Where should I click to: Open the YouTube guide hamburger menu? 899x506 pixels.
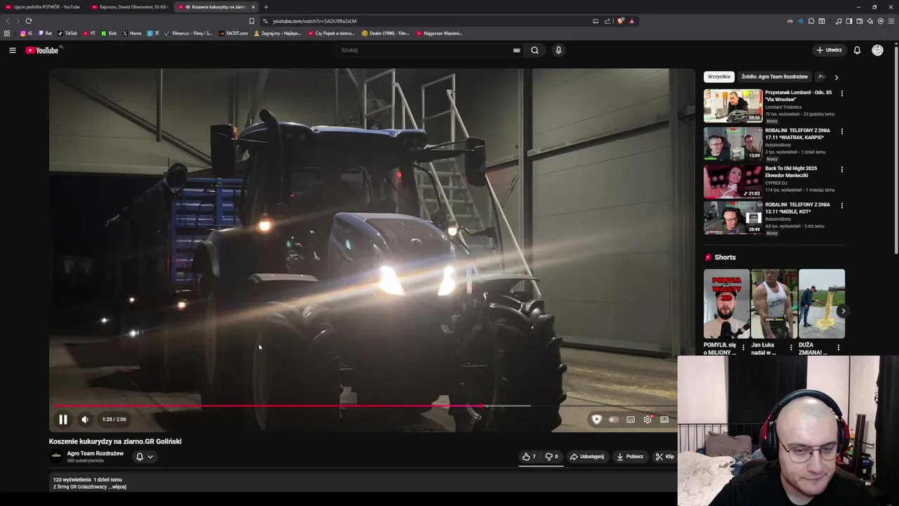point(12,50)
